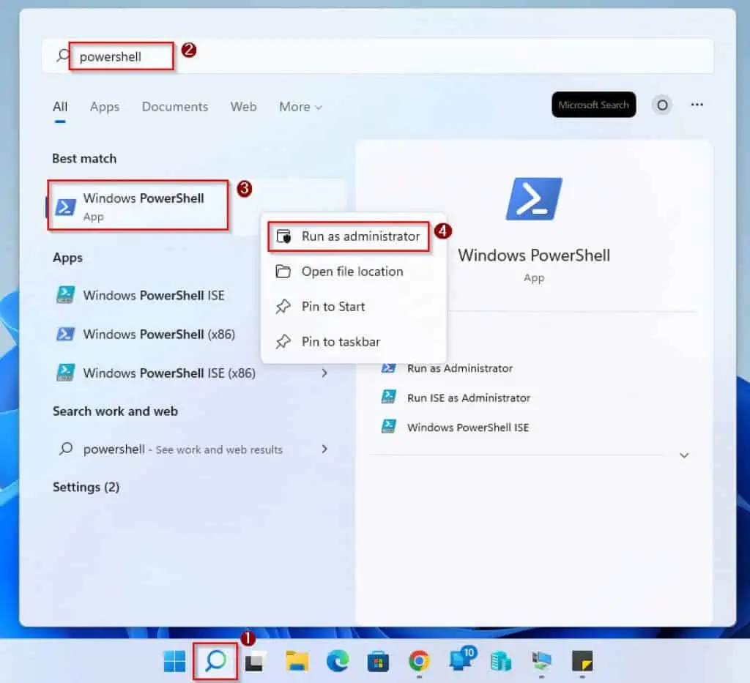Viewport: 750px width, 683px height.
Task: Open File Explorer from the taskbar
Action: pos(297,662)
